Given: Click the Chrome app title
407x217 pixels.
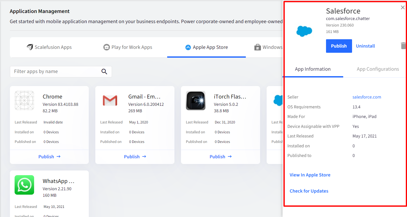Looking at the screenshot, I should pyautogui.click(x=52, y=97).
